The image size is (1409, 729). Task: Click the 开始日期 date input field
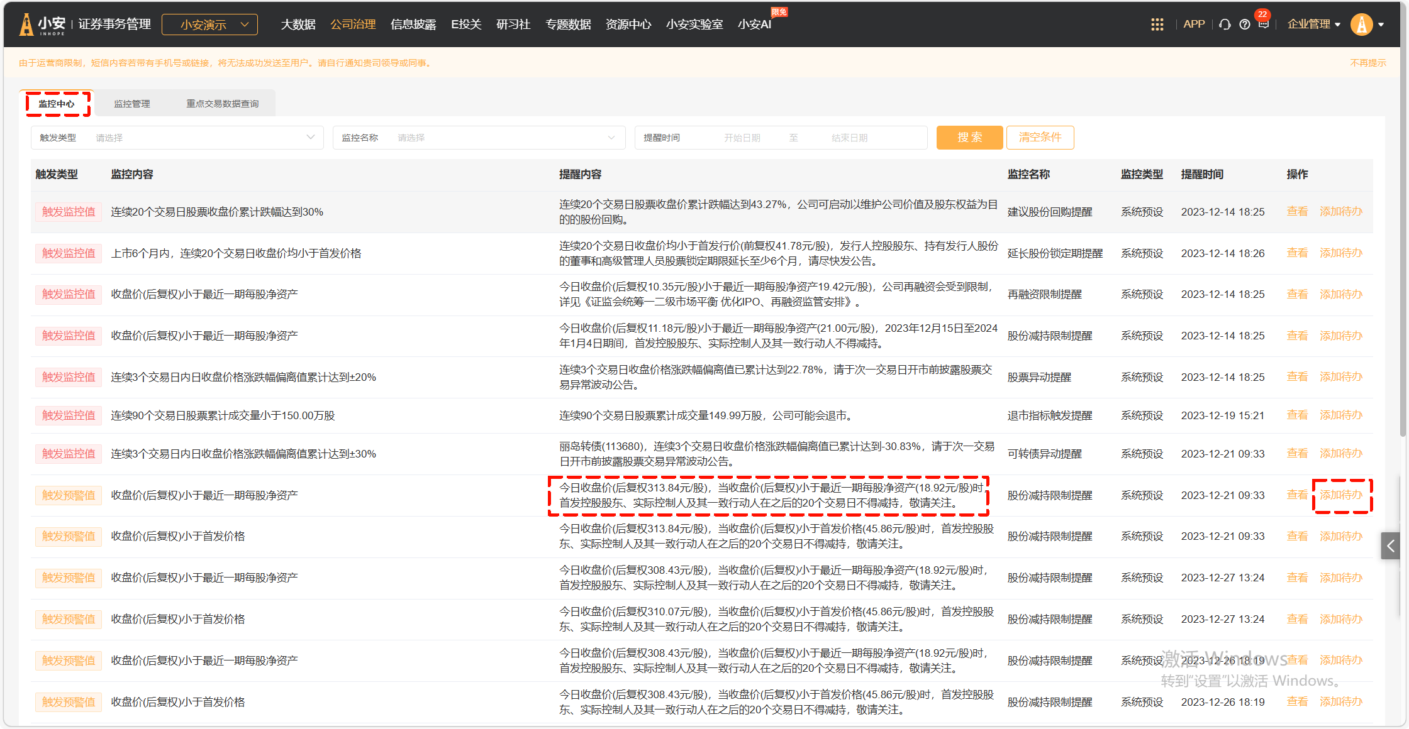742,138
